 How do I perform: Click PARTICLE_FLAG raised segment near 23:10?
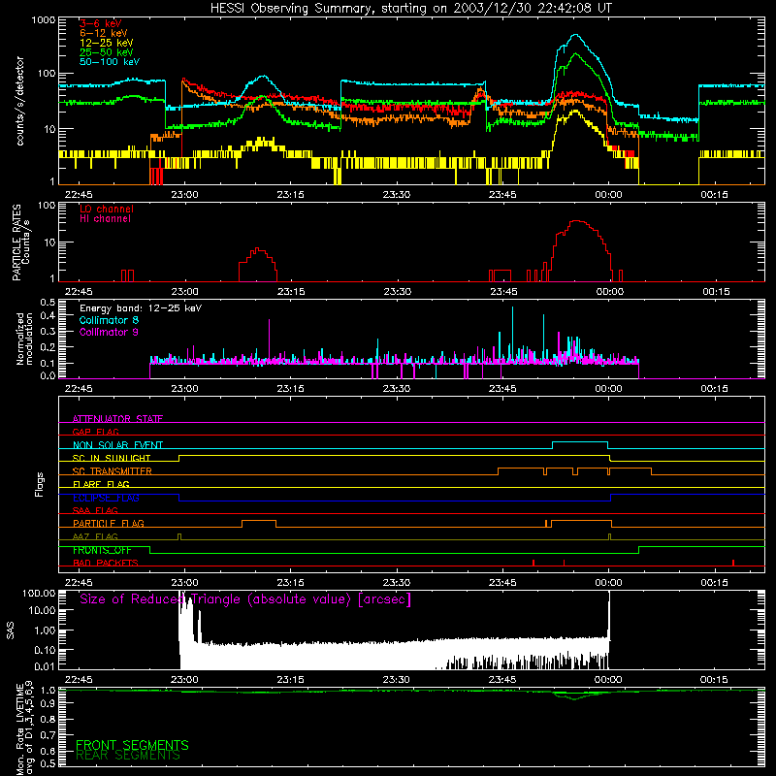click(259, 521)
